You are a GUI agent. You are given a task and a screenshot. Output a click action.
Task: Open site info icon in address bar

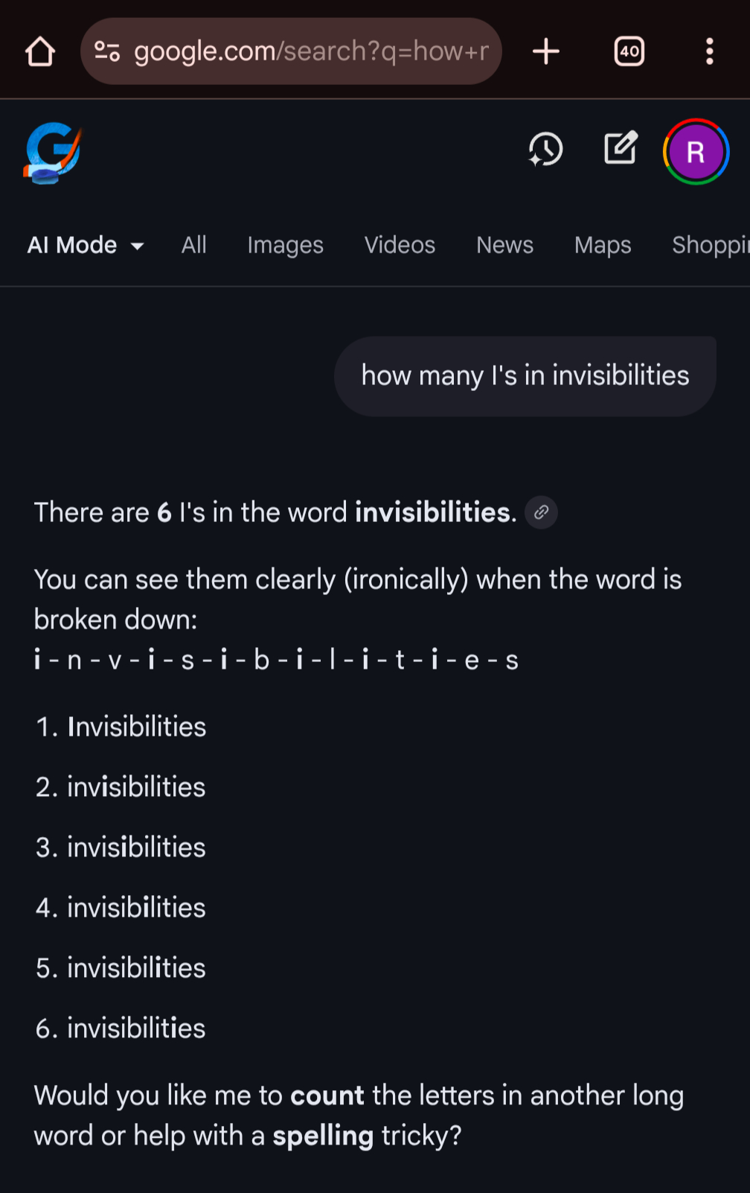click(x=107, y=51)
